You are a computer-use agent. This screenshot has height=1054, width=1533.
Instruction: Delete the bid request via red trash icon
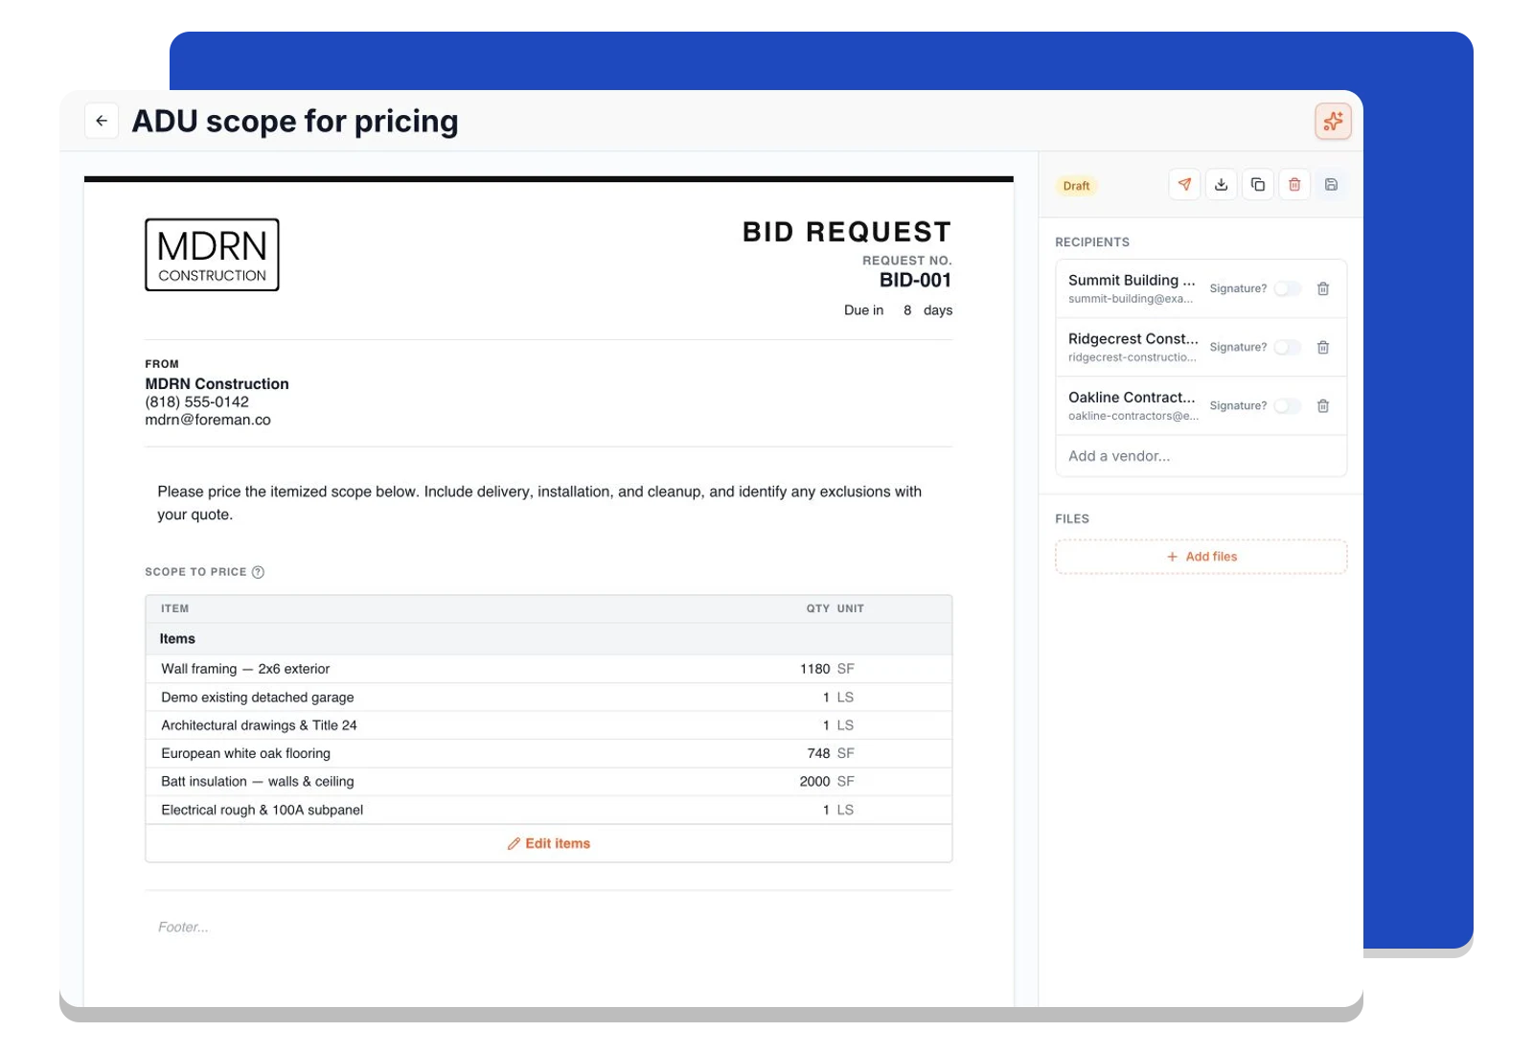tap(1294, 185)
